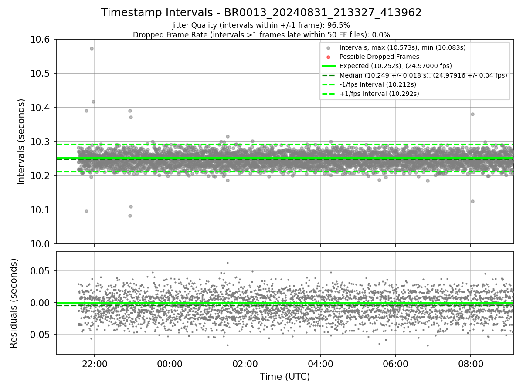Viewport: 523px width, 392px height.
Task: Click the plot title 'Timestamp Intervals - BR0013_20240831_213327_413962'
Action: (261, 13)
